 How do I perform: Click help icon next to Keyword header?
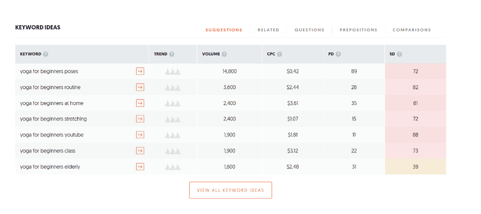(46, 54)
